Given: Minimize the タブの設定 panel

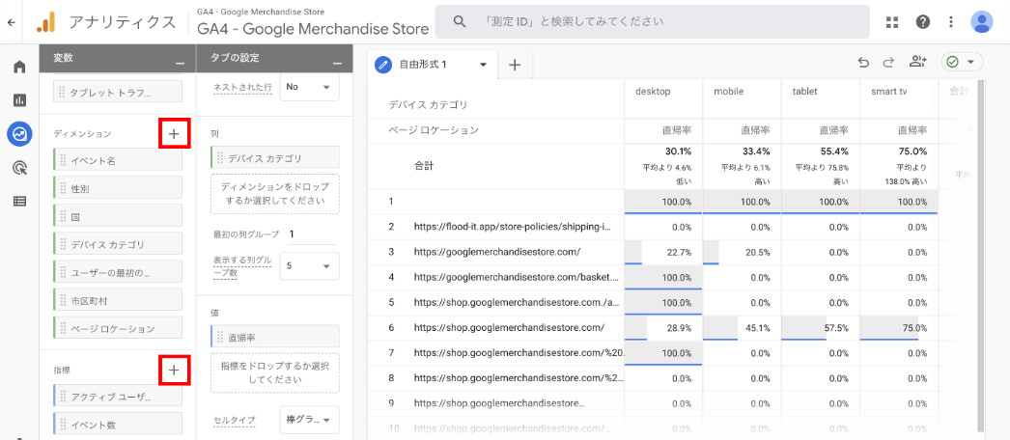Looking at the screenshot, I should coord(338,63).
